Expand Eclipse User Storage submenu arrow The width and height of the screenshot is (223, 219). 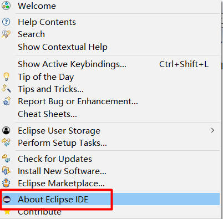pos(212,130)
